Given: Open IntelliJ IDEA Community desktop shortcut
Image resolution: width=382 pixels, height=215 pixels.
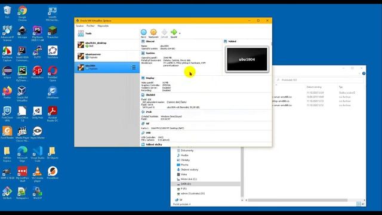Looking at the screenshot, I should pyautogui.click(x=22, y=54).
